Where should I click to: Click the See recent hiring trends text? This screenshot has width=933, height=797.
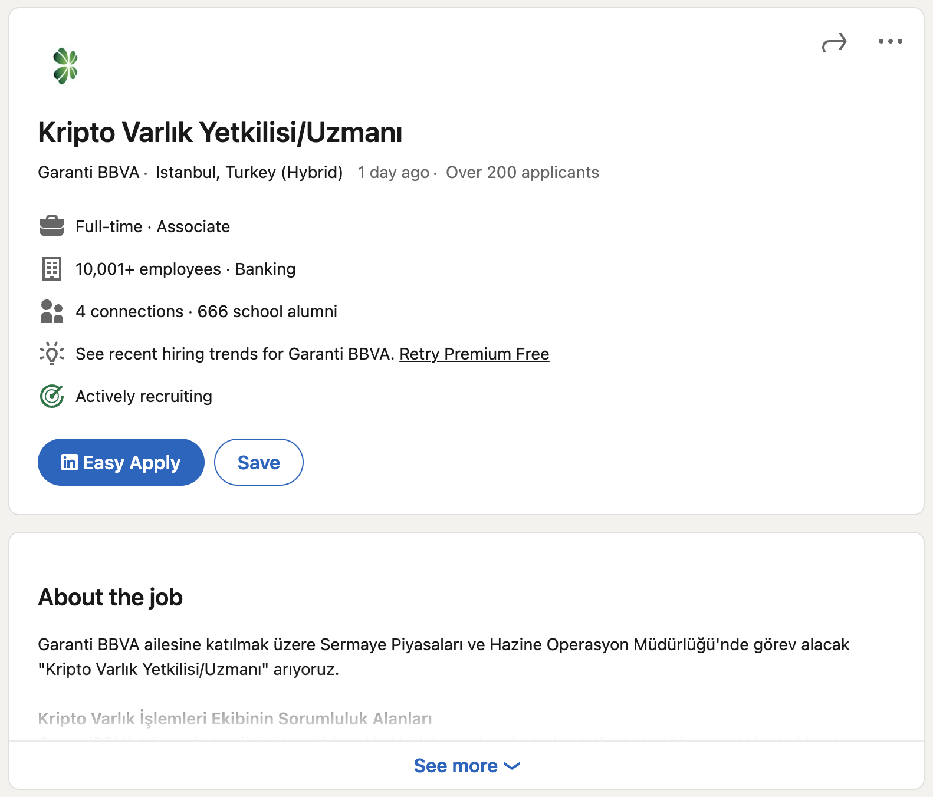(x=235, y=354)
